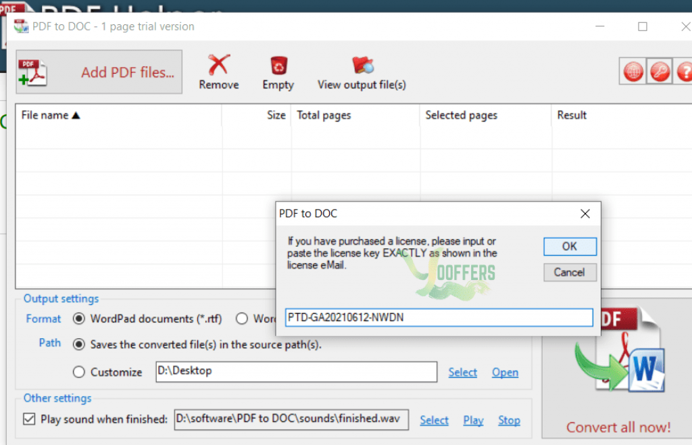Viewport: 692px width, 445px height.
Task: Click the finished.wav sound path field
Action: pyautogui.click(x=291, y=419)
